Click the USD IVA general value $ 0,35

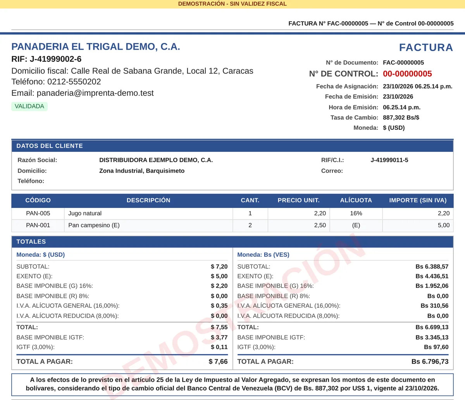(x=219, y=306)
